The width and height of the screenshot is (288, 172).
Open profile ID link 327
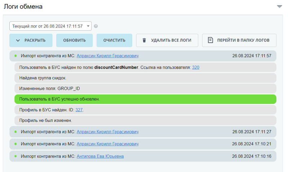[79, 110]
